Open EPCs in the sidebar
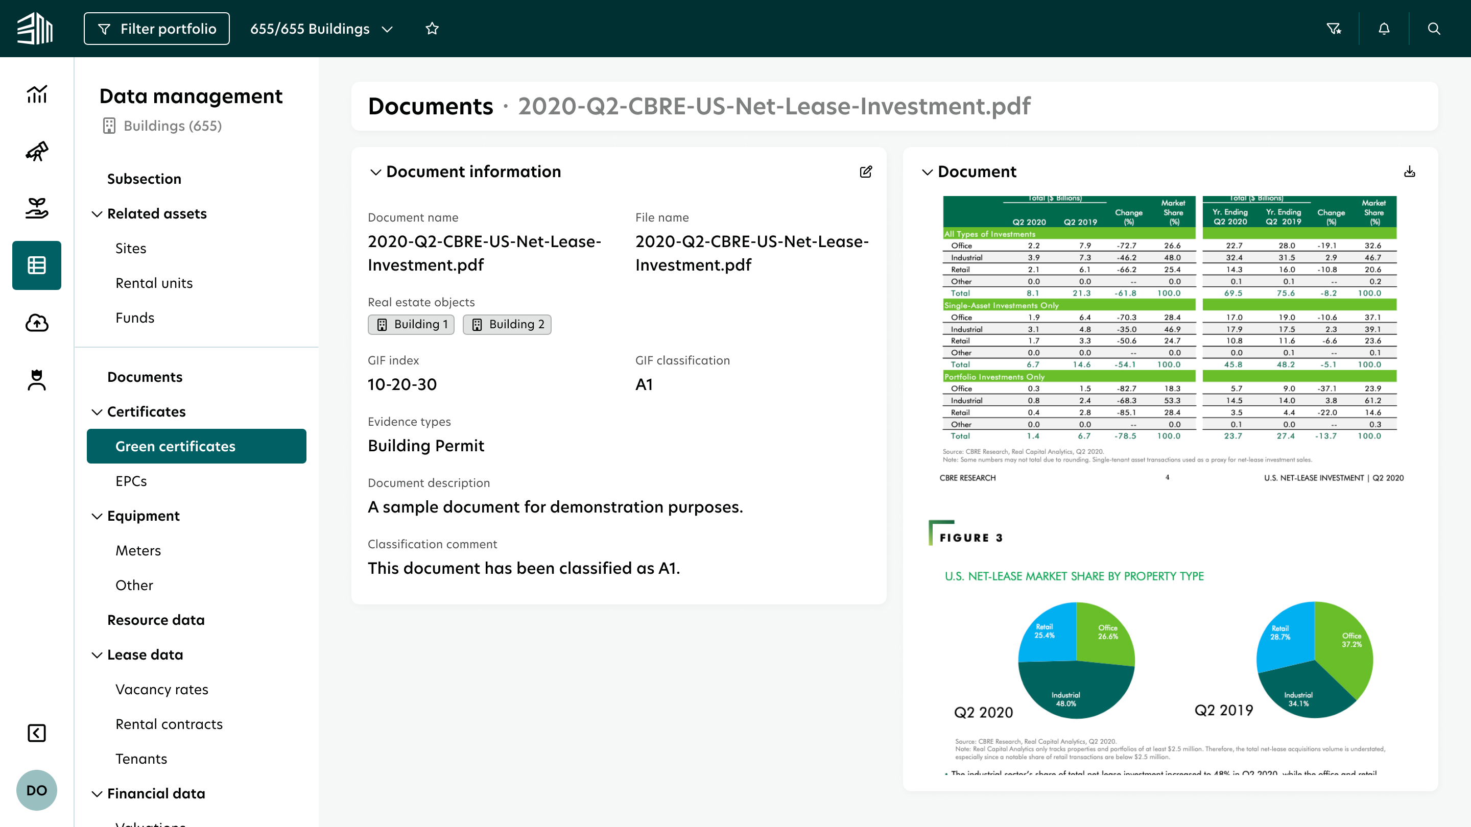 [x=131, y=481]
